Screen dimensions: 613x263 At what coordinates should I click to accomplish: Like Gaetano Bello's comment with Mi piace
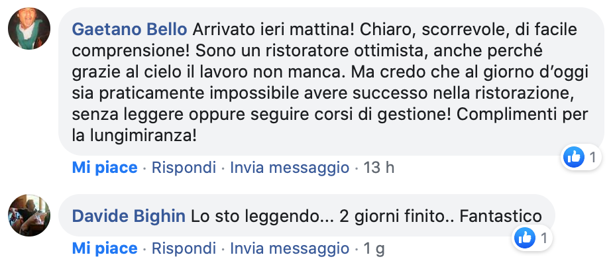coord(105,168)
